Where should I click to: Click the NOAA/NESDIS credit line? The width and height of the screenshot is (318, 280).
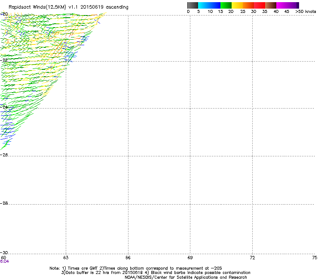[x=186, y=277]
